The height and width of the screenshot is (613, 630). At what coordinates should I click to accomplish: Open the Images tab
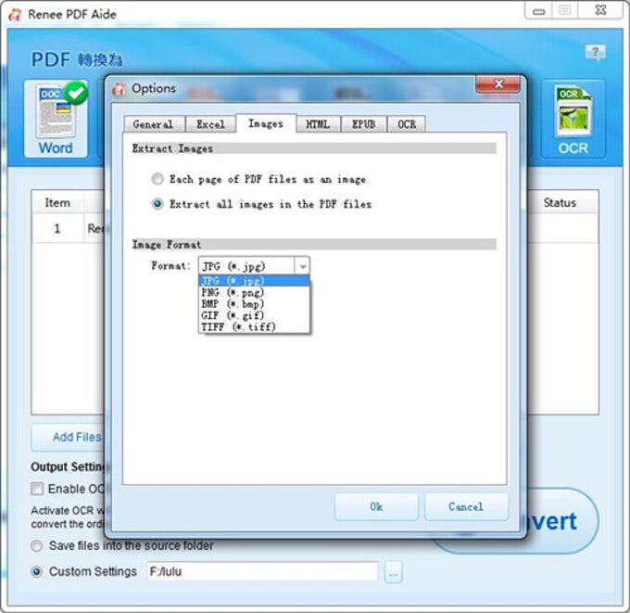266,123
